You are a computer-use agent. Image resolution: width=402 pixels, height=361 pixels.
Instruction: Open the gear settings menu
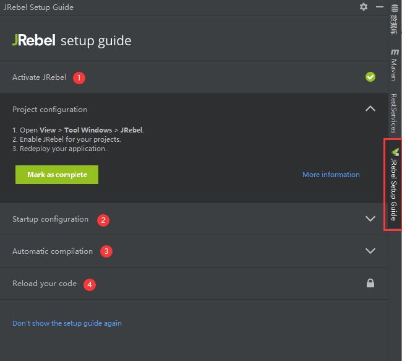coord(364,7)
